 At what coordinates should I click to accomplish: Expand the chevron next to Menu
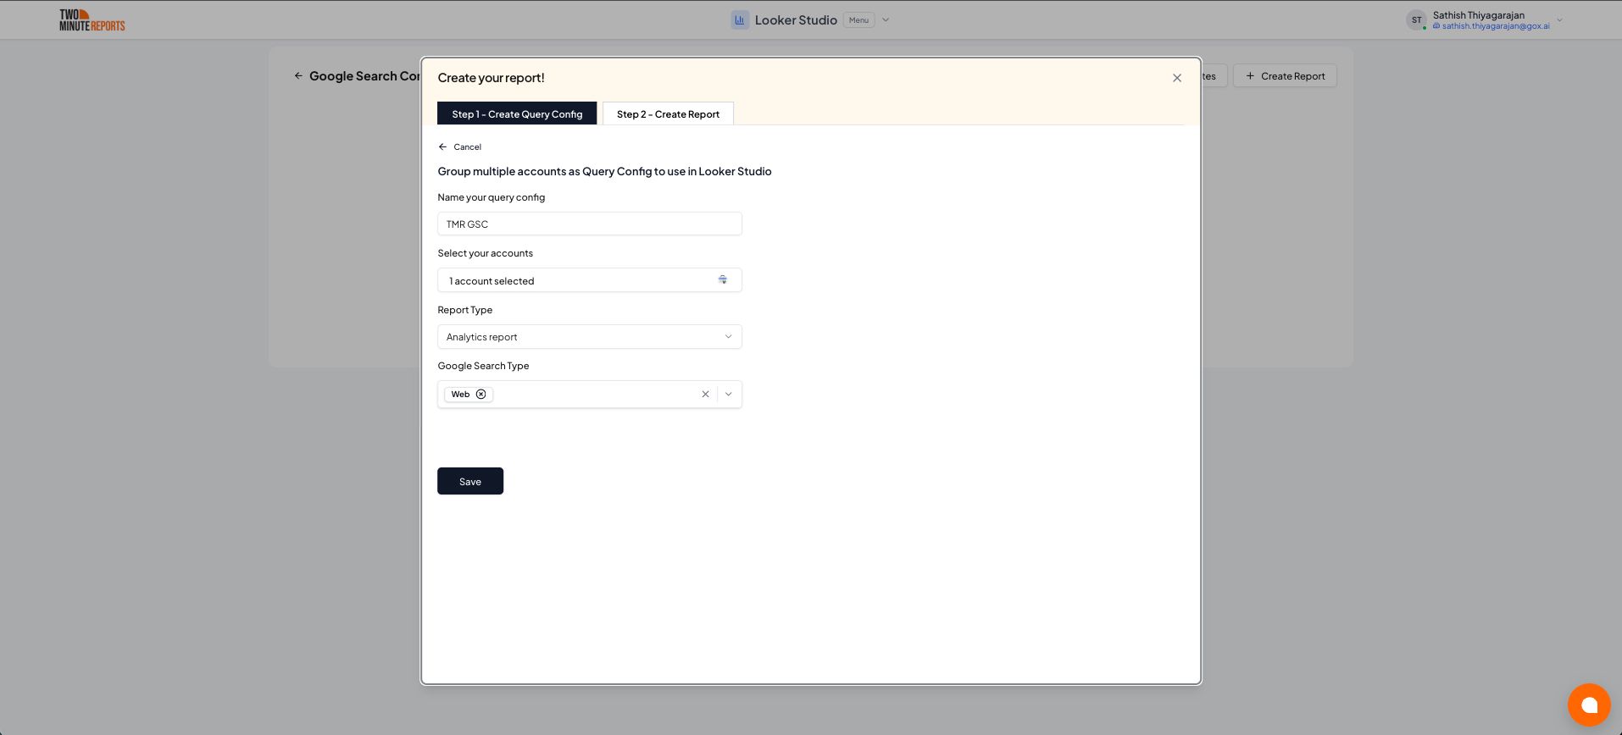886,20
